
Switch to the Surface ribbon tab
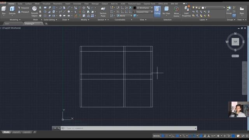point(28,3)
